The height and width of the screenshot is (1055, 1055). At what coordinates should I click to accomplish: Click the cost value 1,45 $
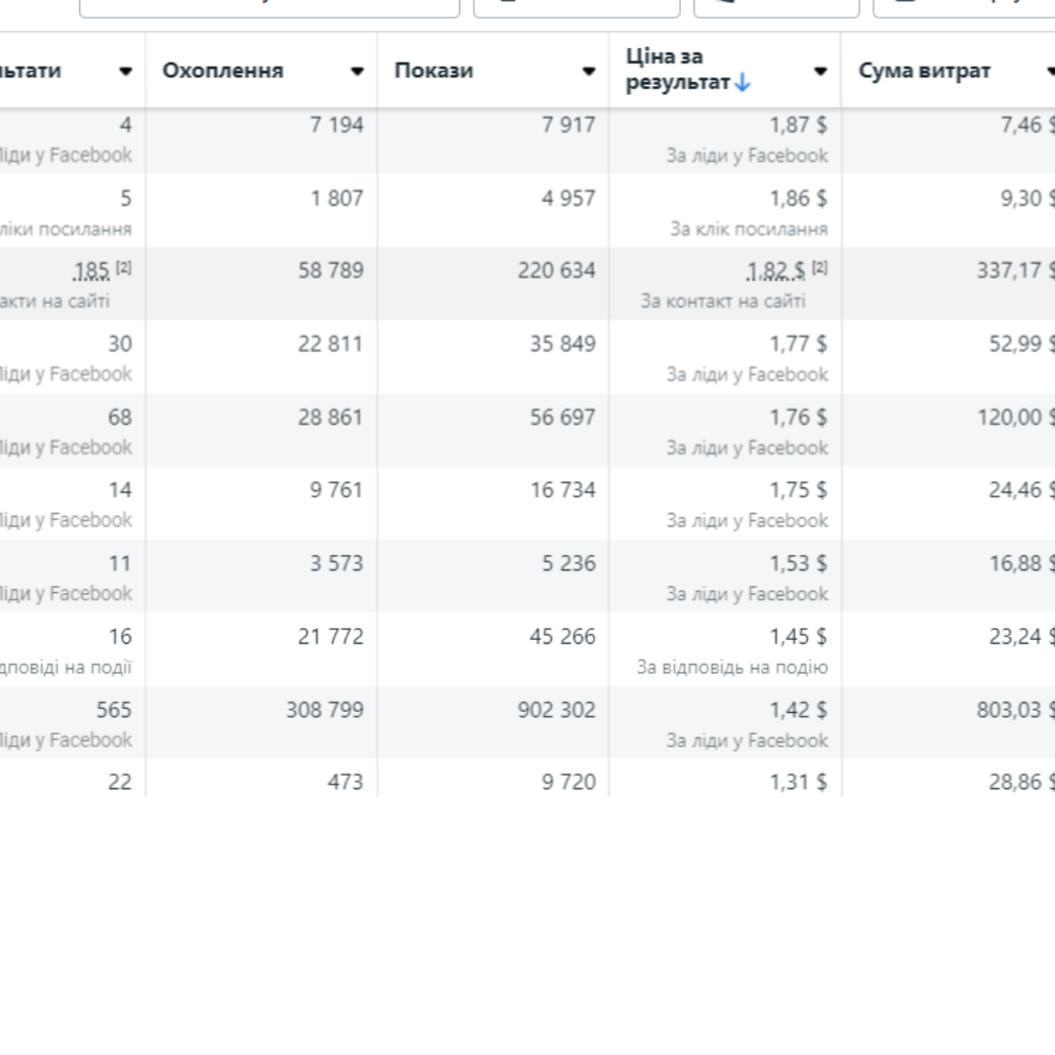(x=799, y=637)
